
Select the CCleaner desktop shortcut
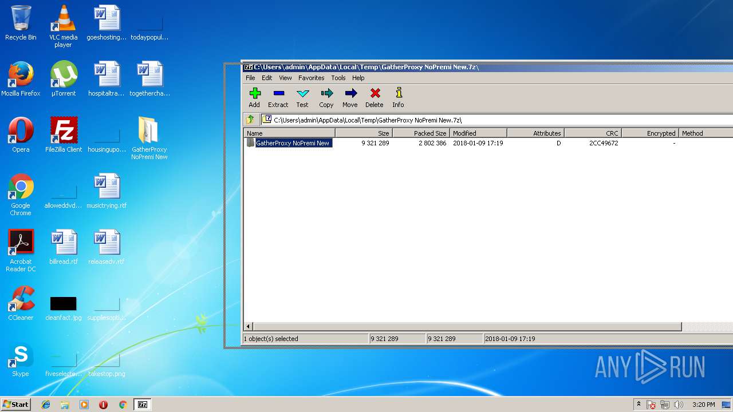click(21, 303)
